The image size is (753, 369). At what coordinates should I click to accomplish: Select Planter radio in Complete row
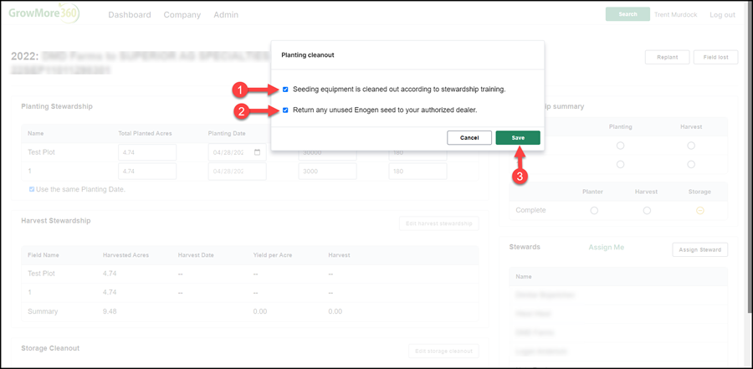point(595,211)
